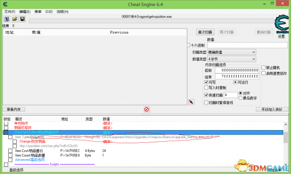Click the Cheat Engine title bar icon
Screen dimensions: 291x174
tap(5, 5)
